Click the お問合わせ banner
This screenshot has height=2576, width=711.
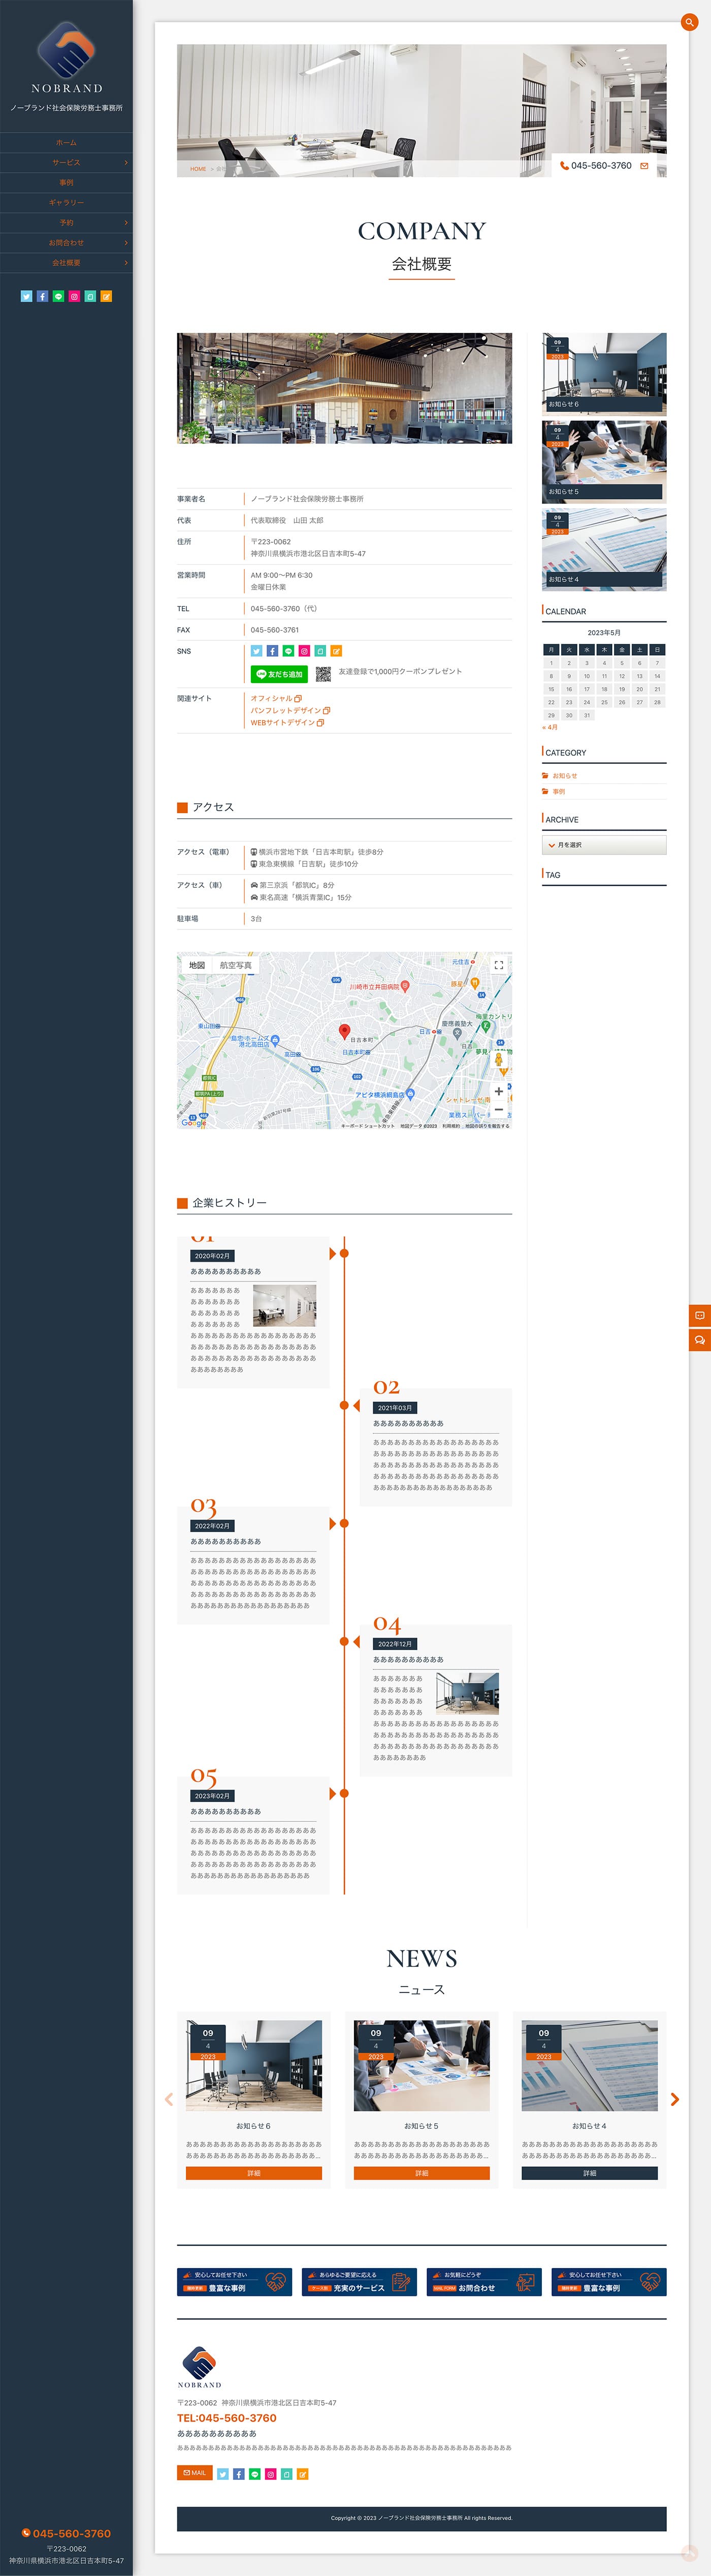click(x=484, y=2282)
